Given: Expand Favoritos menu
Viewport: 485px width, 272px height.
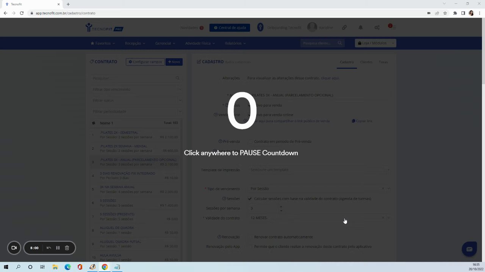Looking at the screenshot, I should [103, 43].
